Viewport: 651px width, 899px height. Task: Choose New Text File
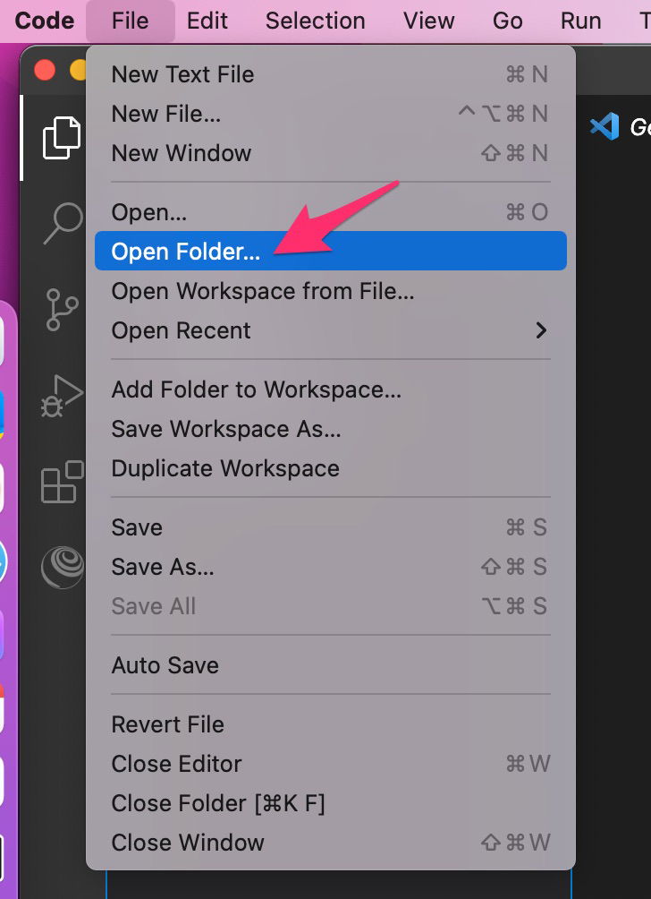(x=330, y=74)
